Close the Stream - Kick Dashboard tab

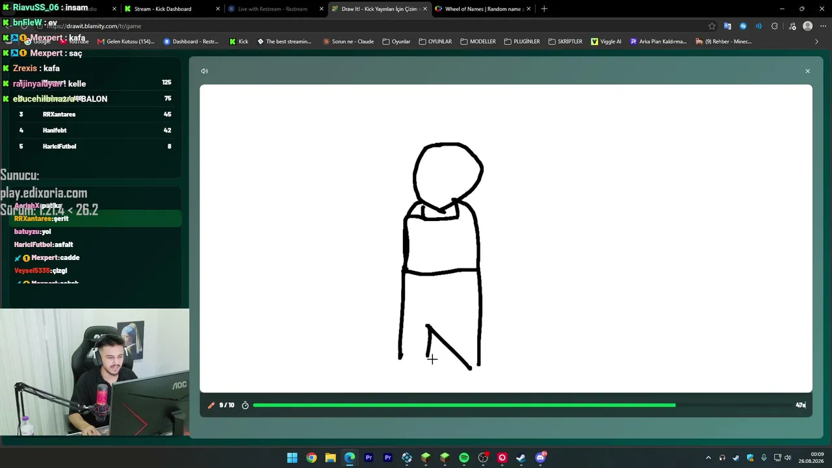218,9
